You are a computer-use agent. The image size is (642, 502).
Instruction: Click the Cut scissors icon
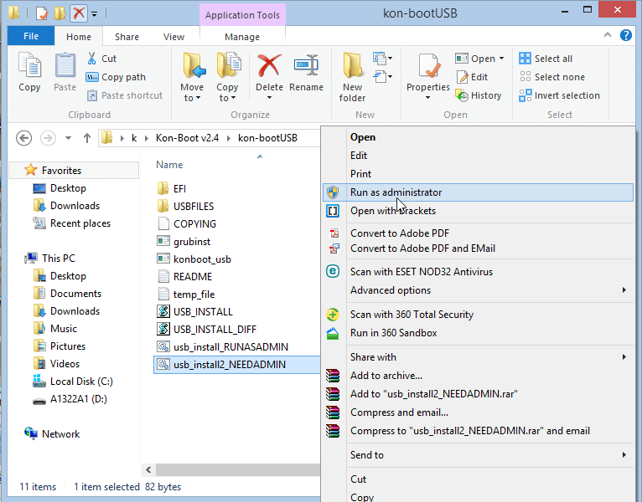click(x=91, y=59)
